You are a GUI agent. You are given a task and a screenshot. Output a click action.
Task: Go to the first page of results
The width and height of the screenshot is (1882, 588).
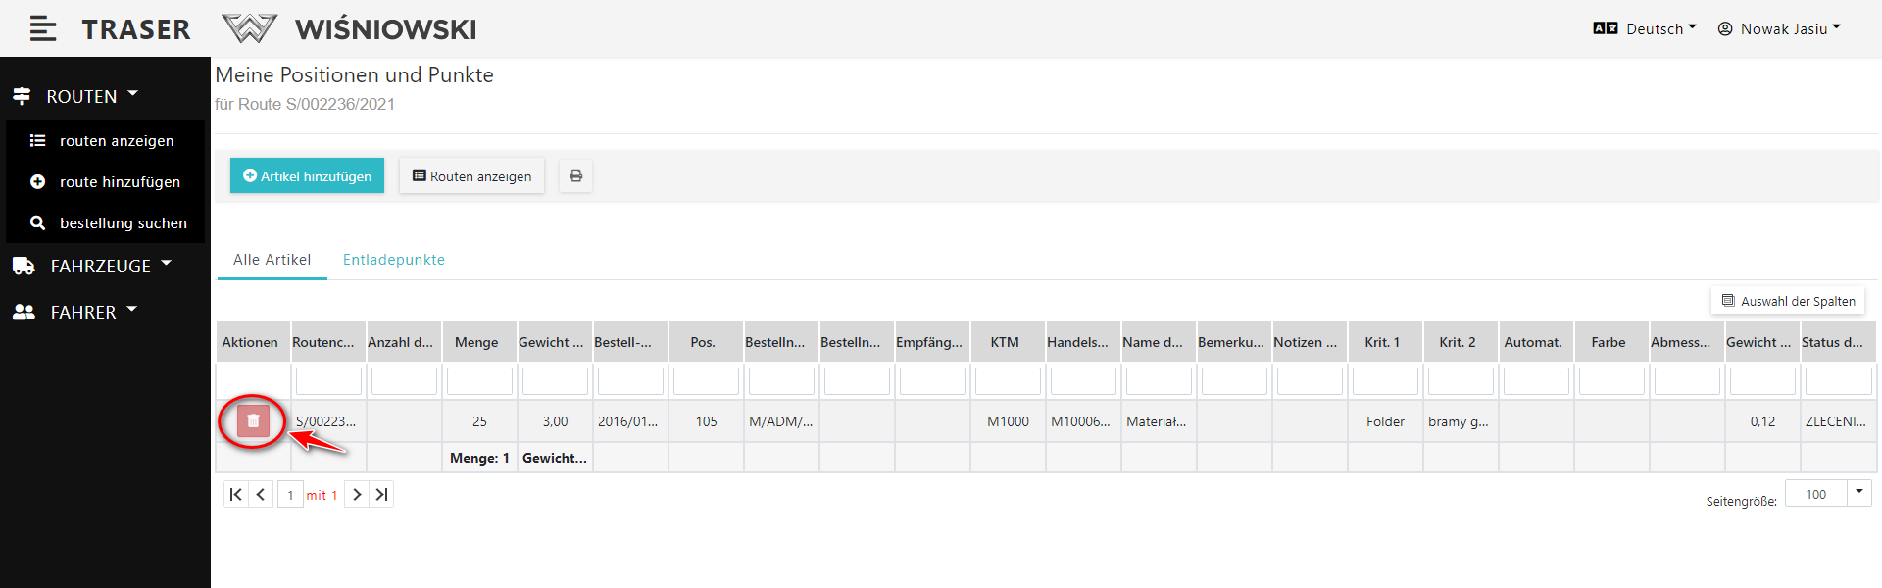pyautogui.click(x=235, y=495)
